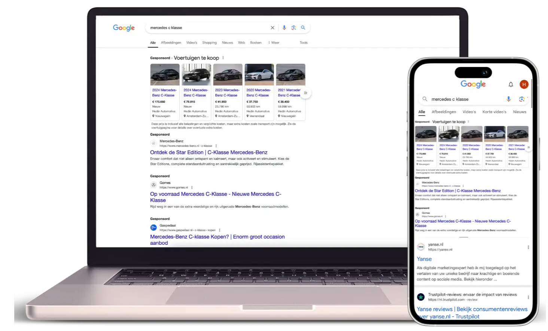The height and width of the screenshot is (331, 548).
Task: Open the €79.815 car thumbnail on laptop
Action: pos(197,75)
